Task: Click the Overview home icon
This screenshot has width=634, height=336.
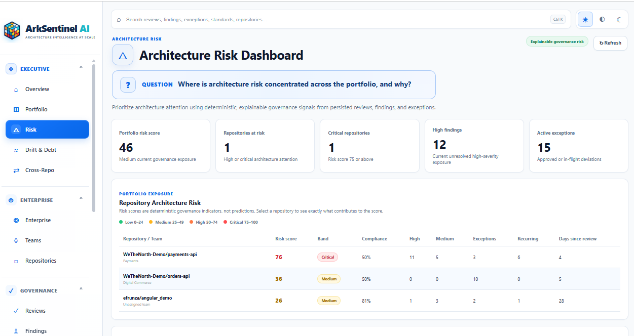Action: tap(16, 90)
